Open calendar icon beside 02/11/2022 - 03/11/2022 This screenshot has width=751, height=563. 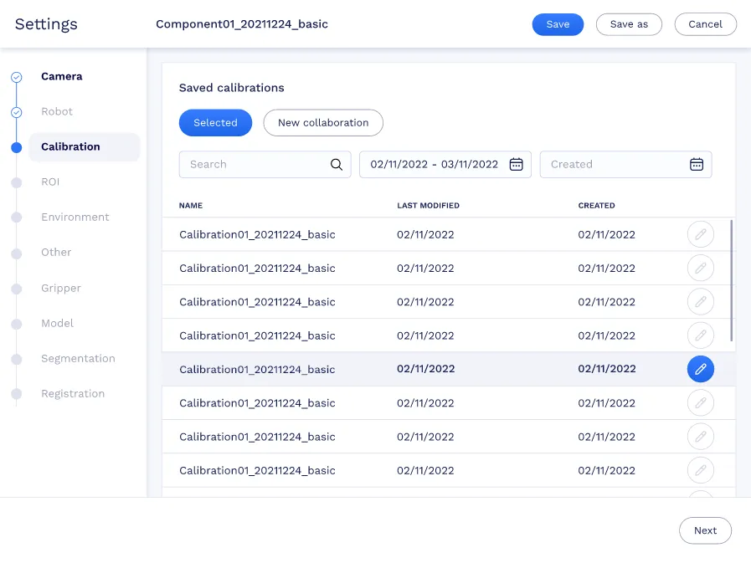pyautogui.click(x=516, y=164)
